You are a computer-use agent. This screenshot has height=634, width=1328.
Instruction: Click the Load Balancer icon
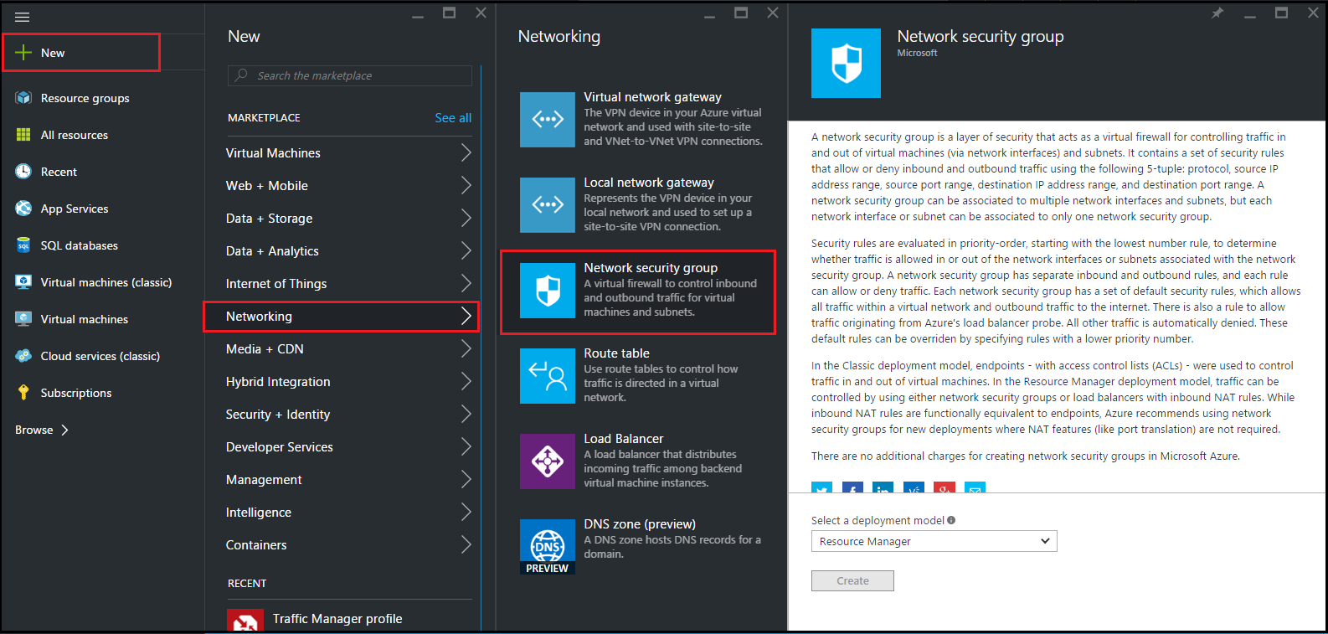(x=548, y=461)
